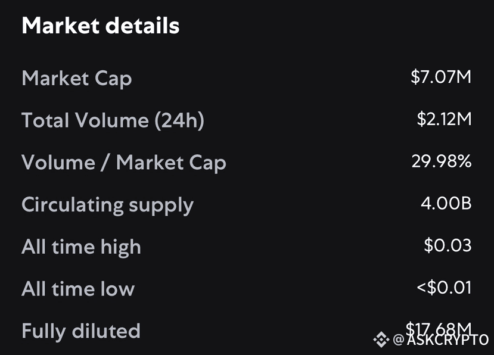Click the $7.07M market cap value
The height and width of the screenshot is (355, 494).
(441, 77)
